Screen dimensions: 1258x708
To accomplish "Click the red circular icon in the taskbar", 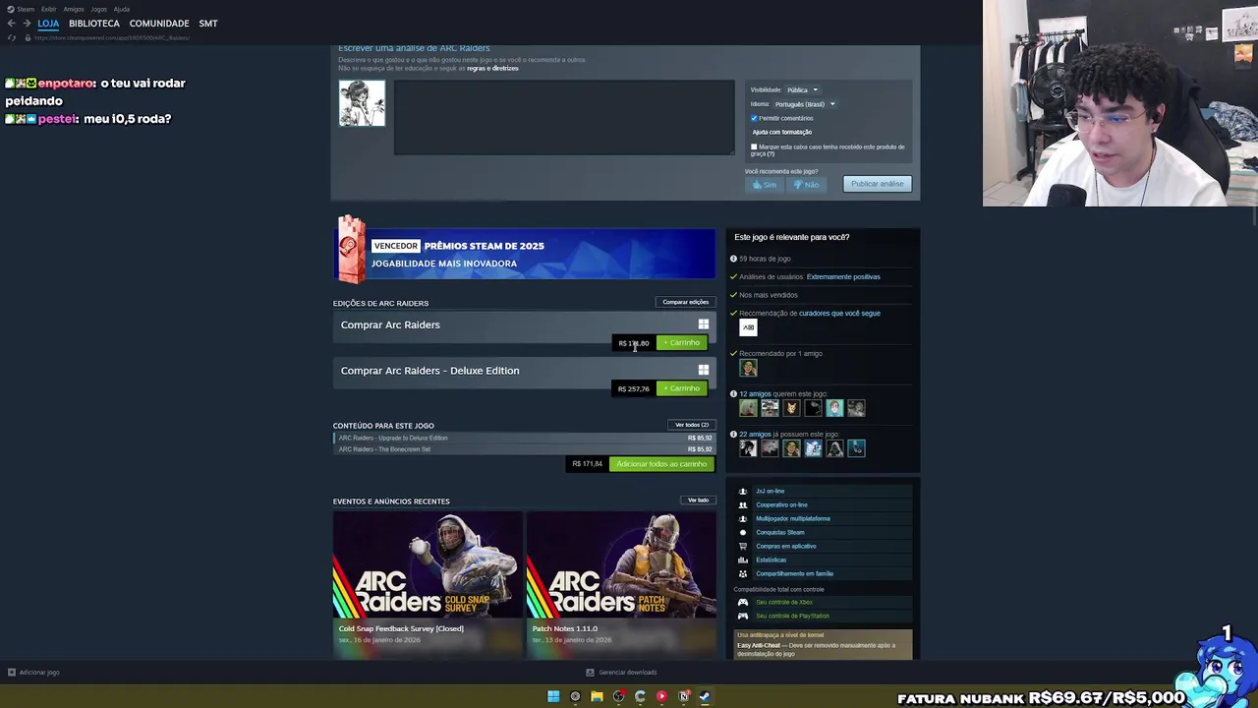I will pyautogui.click(x=661, y=696).
